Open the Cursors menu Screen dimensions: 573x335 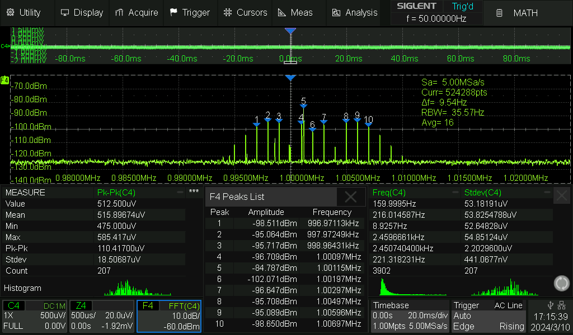(x=245, y=12)
